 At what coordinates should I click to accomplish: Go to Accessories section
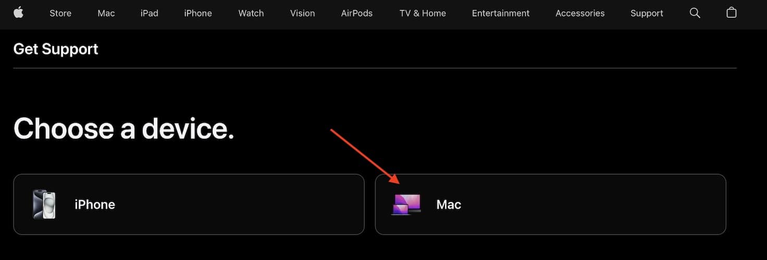tap(580, 14)
